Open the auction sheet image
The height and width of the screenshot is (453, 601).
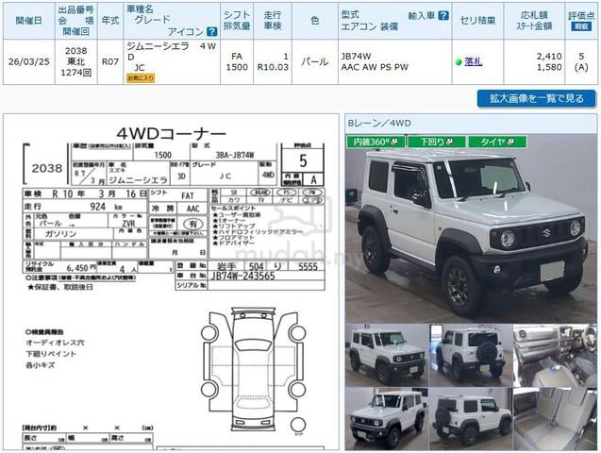(172, 281)
